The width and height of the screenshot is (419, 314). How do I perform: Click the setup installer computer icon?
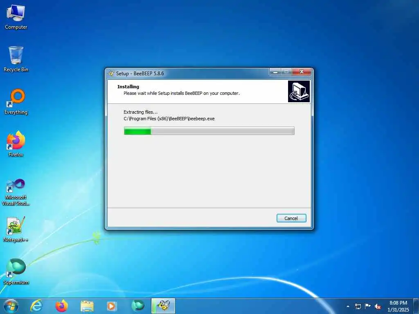[299, 91]
